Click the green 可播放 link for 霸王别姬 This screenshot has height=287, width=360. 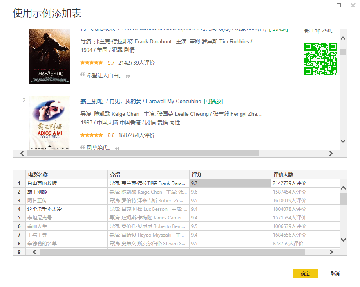coord(213,101)
